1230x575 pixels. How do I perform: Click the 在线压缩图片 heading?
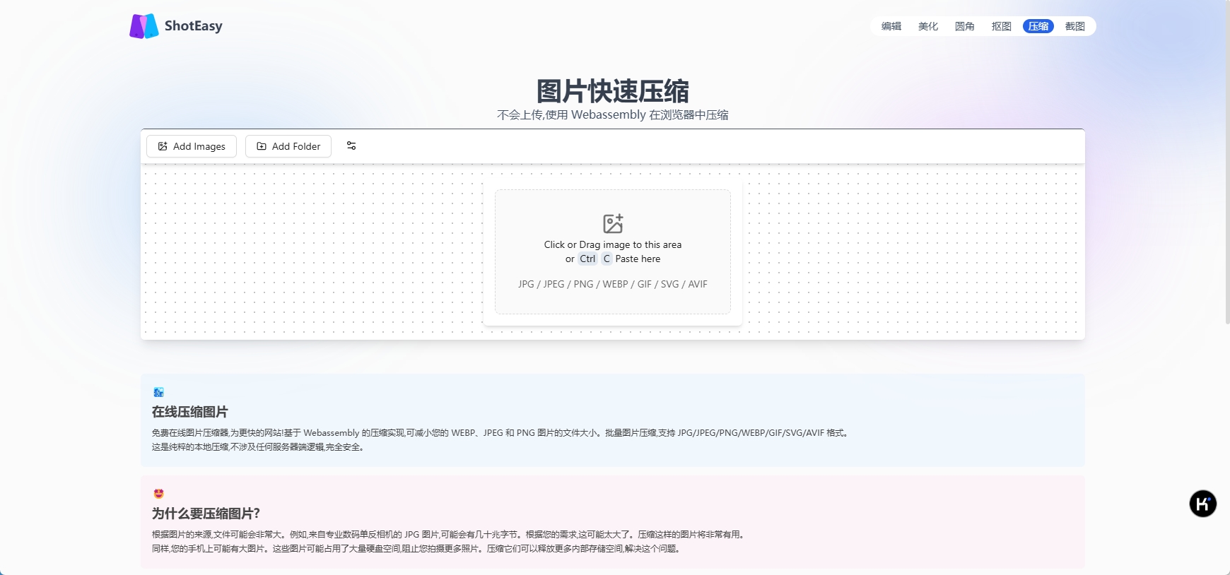tap(190, 412)
